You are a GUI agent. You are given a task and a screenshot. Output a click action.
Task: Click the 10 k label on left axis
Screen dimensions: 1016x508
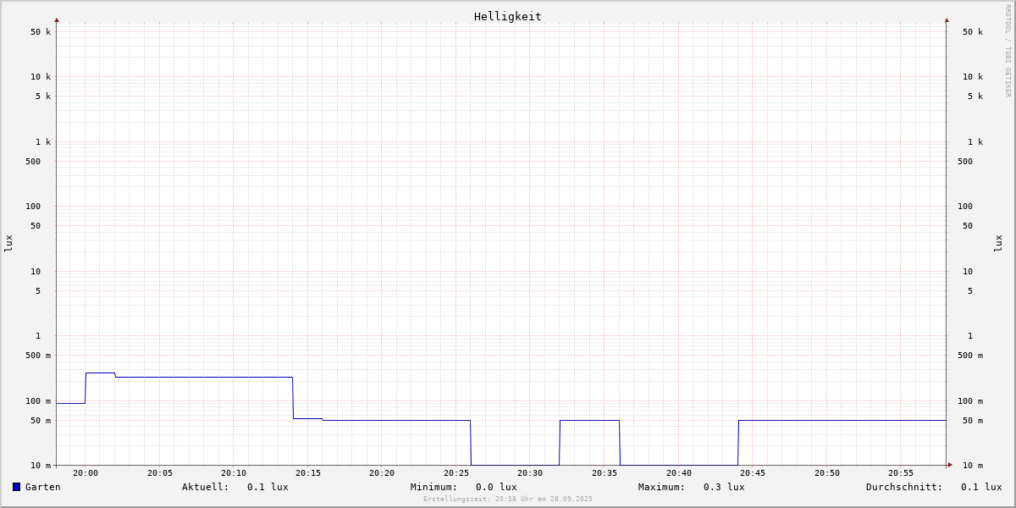[41, 77]
